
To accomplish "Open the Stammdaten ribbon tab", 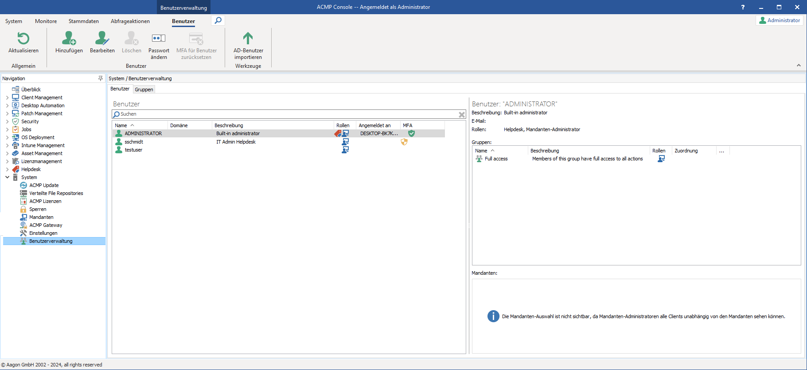I will click(x=83, y=21).
